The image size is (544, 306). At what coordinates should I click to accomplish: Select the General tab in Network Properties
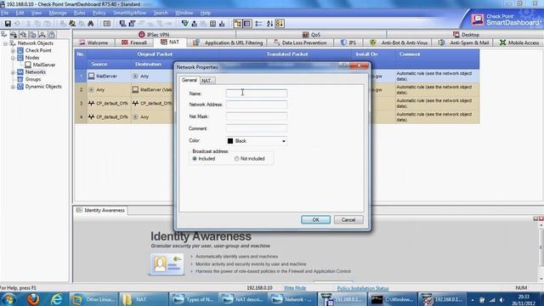click(x=189, y=80)
